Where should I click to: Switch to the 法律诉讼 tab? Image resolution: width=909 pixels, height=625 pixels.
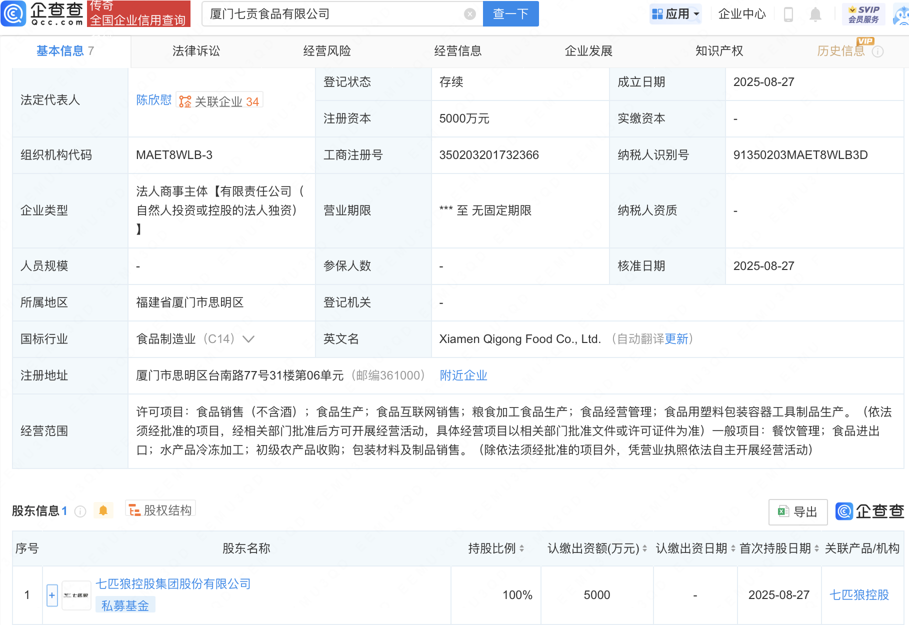coord(196,51)
